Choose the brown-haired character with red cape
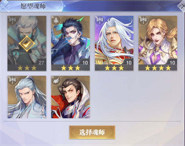This screenshot has height=146, width=185. (70, 97)
